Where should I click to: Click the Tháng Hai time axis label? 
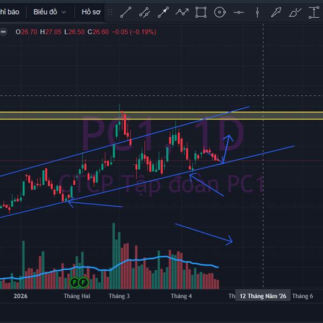77,296
